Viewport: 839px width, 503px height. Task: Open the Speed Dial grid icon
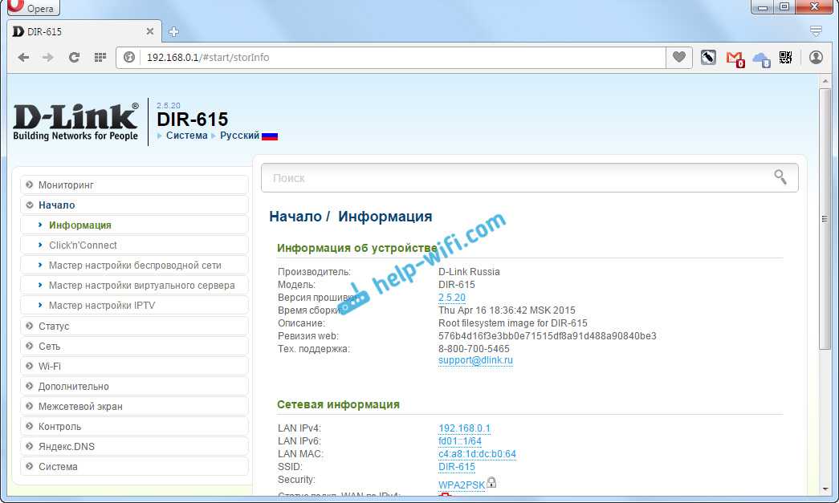tap(100, 57)
